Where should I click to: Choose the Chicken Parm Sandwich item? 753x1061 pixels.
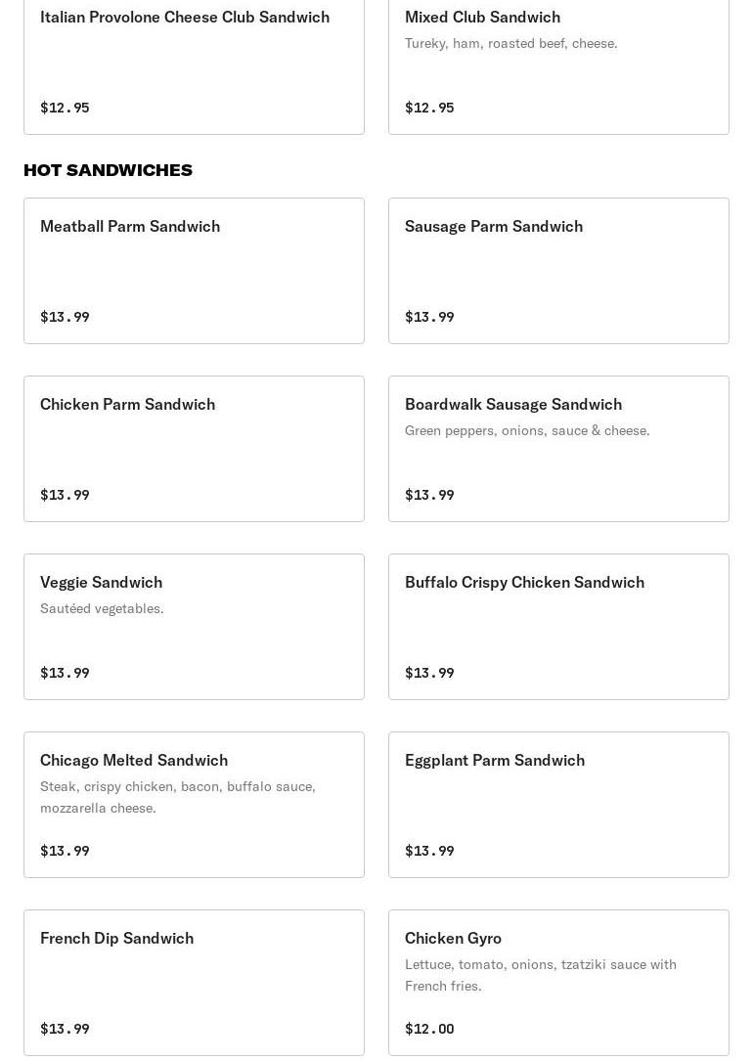click(x=127, y=405)
